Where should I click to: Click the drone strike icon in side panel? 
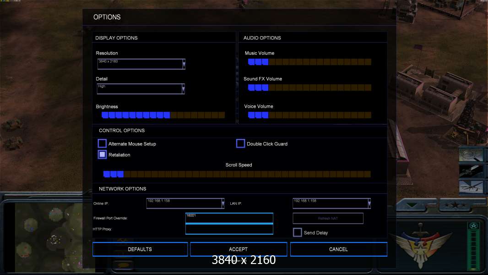pos(471,187)
